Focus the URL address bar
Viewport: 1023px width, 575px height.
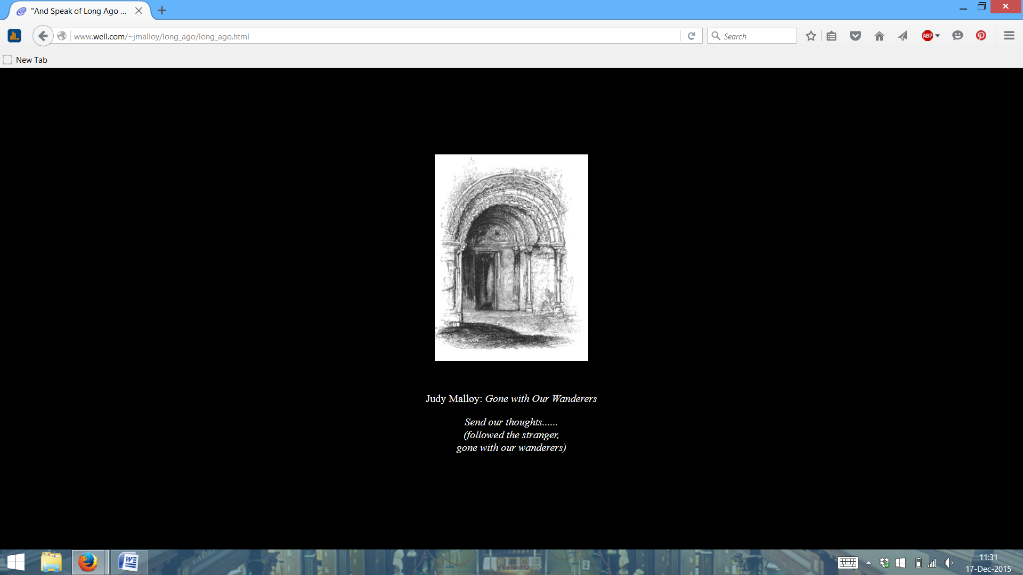point(373,36)
